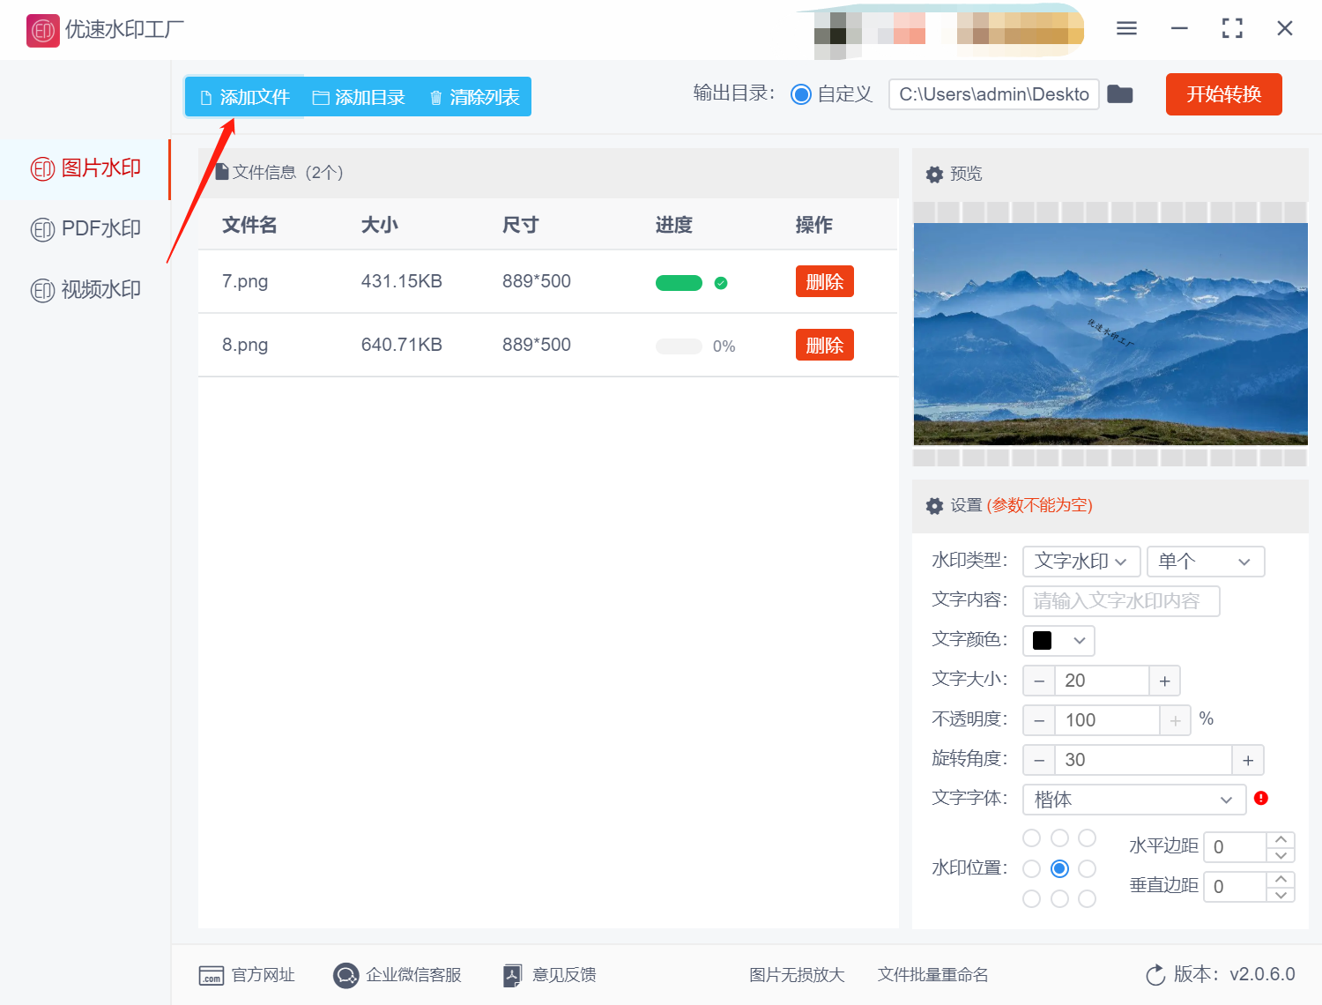Click the refresh icon beside the version number

(x=1155, y=975)
